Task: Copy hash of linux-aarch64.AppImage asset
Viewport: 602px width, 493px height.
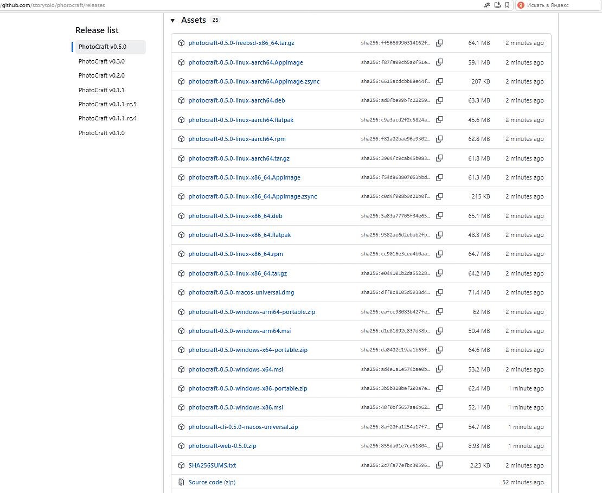Action: 440,62
